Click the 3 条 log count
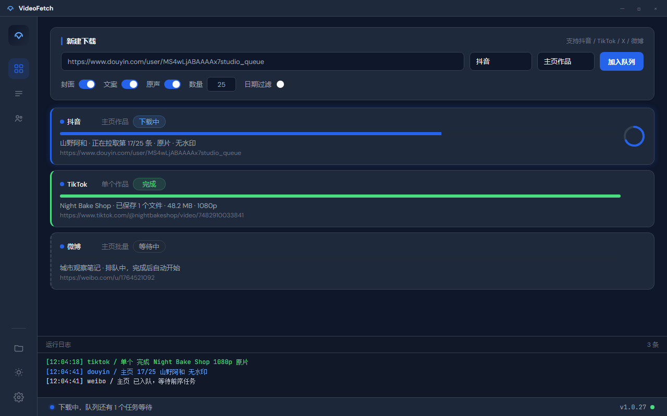Viewport: 667px width, 416px height. [x=653, y=345]
